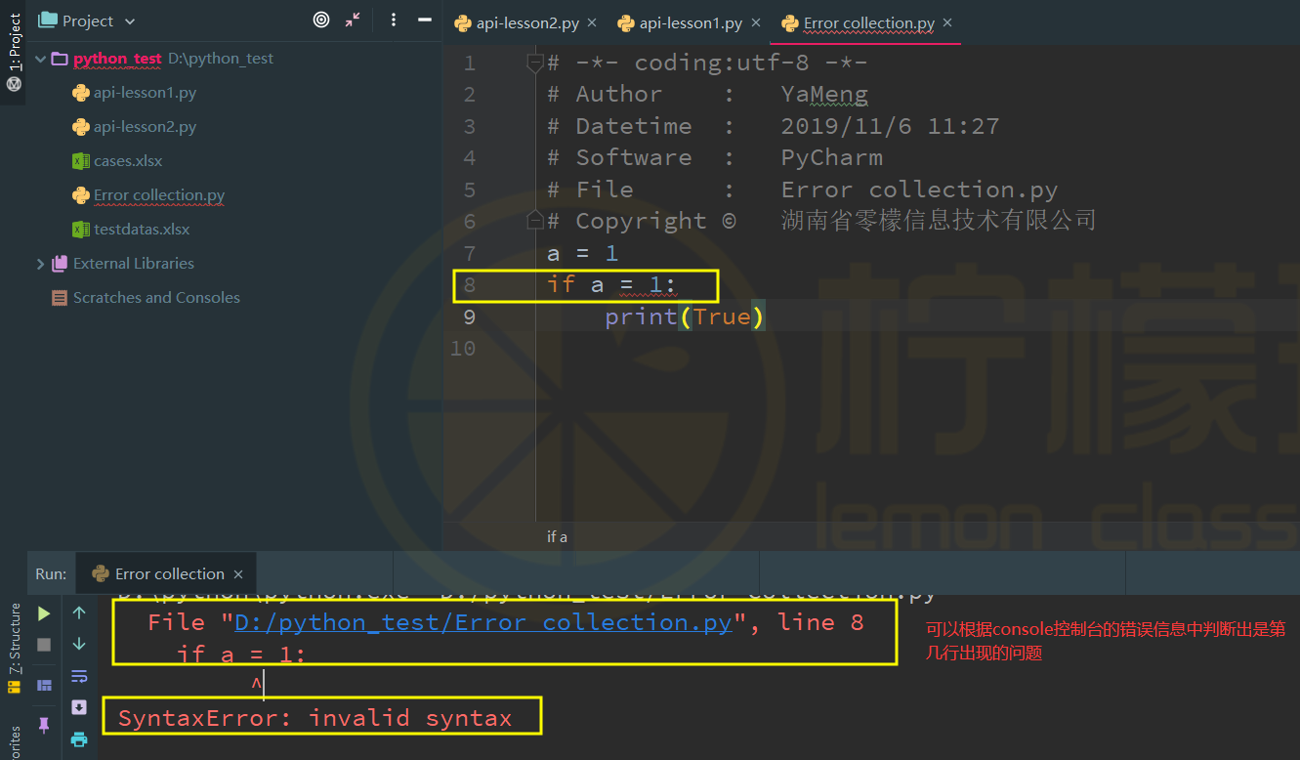This screenshot has height=760, width=1300.
Task: Select cases.xlsx in project tree
Action: [x=128, y=161]
